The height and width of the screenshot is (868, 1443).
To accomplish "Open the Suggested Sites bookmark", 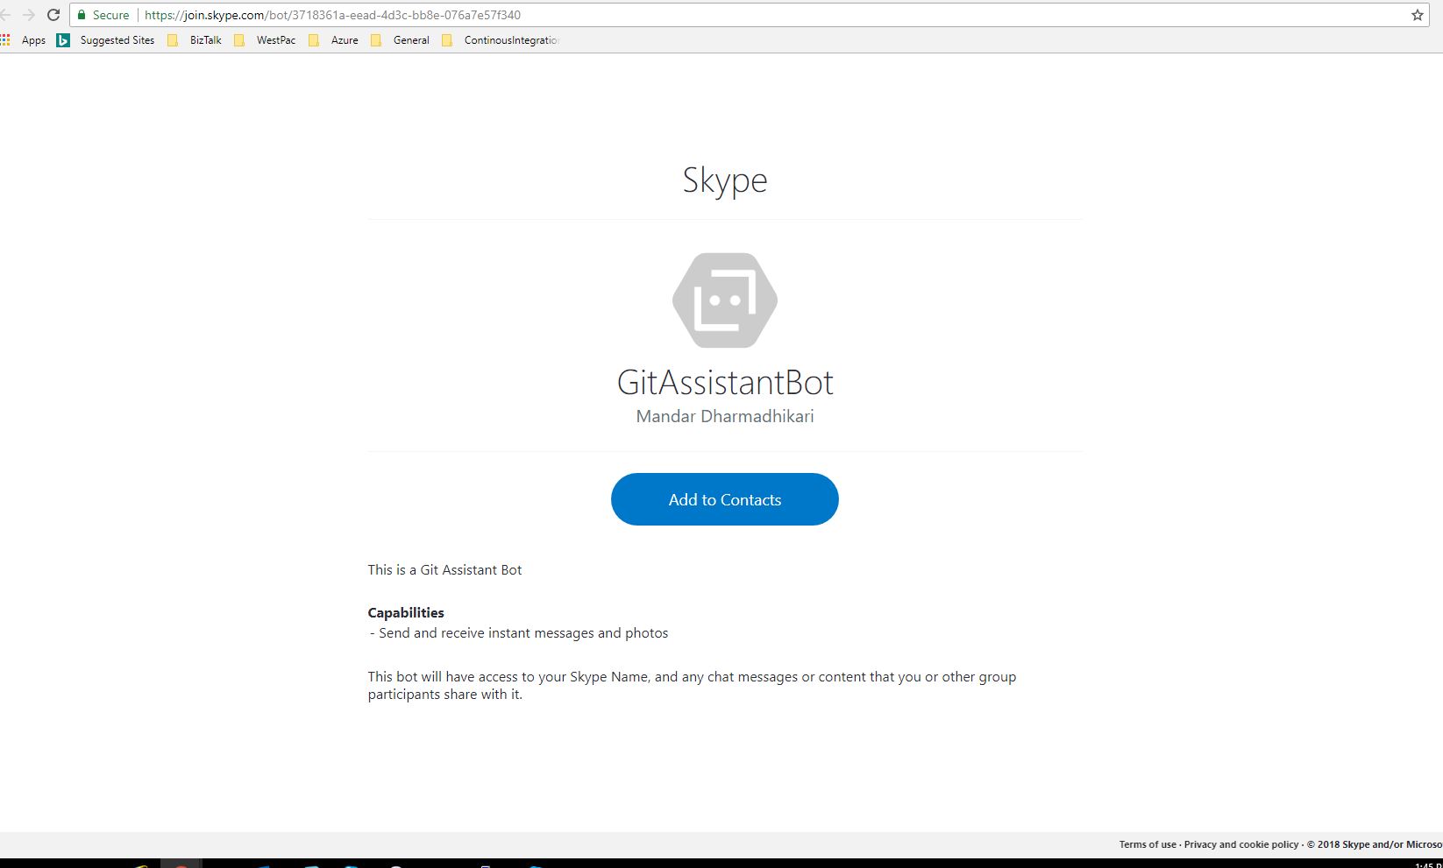I will pyautogui.click(x=106, y=40).
